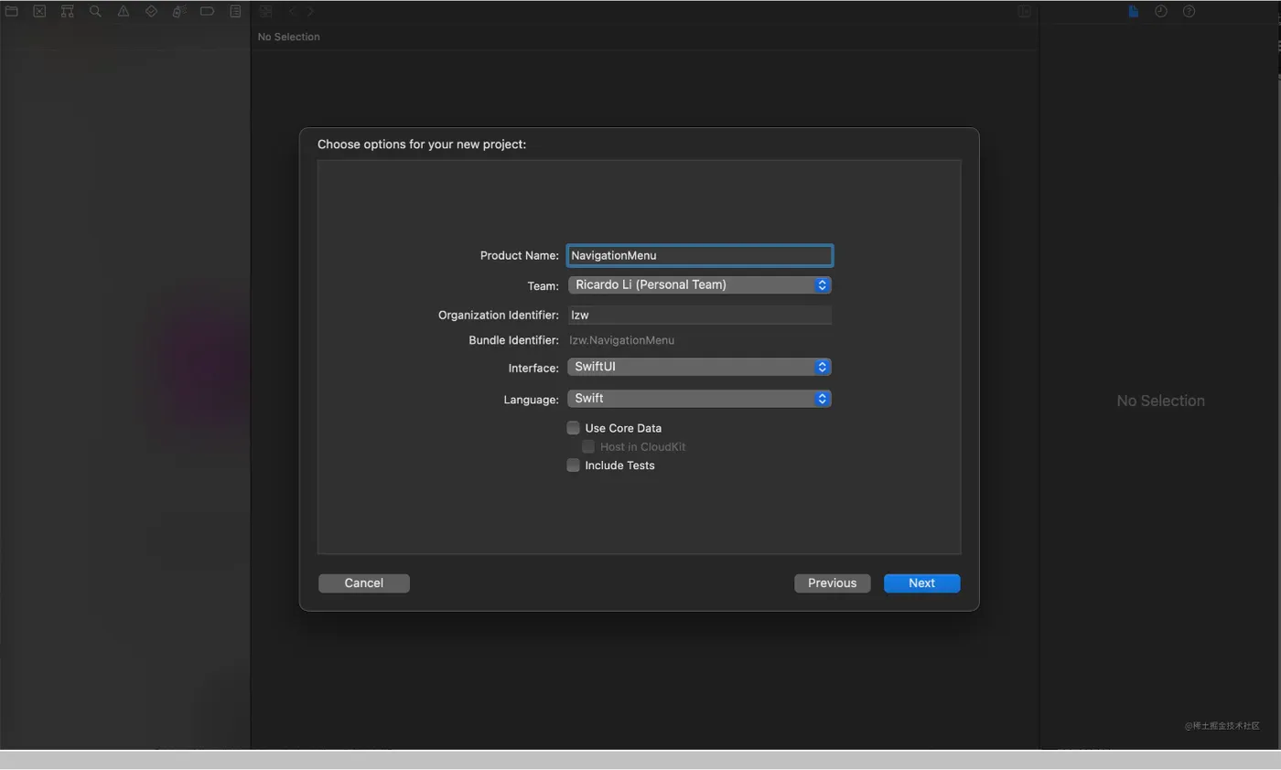The width and height of the screenshot is (1281, 770).
Task: Click the 'No Selection' text in jump bar
Action: (288, 37)
